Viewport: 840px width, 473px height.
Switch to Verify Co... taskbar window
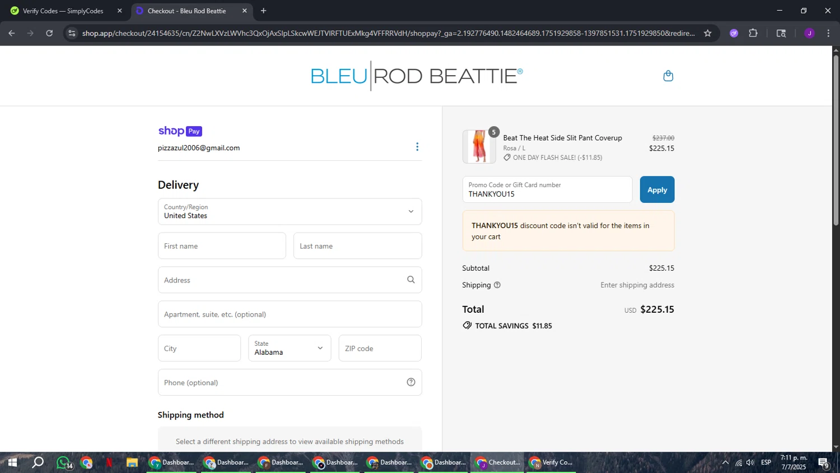point(552,463)
